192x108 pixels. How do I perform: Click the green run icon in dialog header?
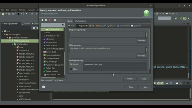pyautogui.click(x=146, y=13)
